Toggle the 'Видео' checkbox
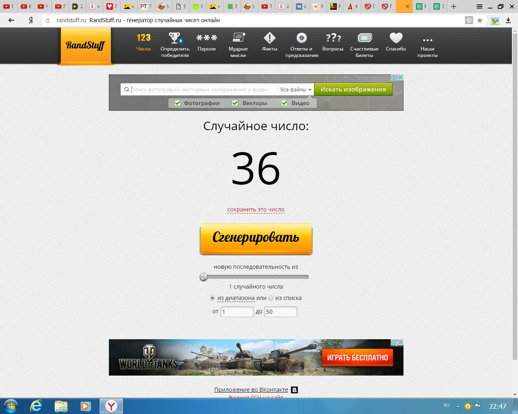The image size is (518, 414). coord(284,103)
